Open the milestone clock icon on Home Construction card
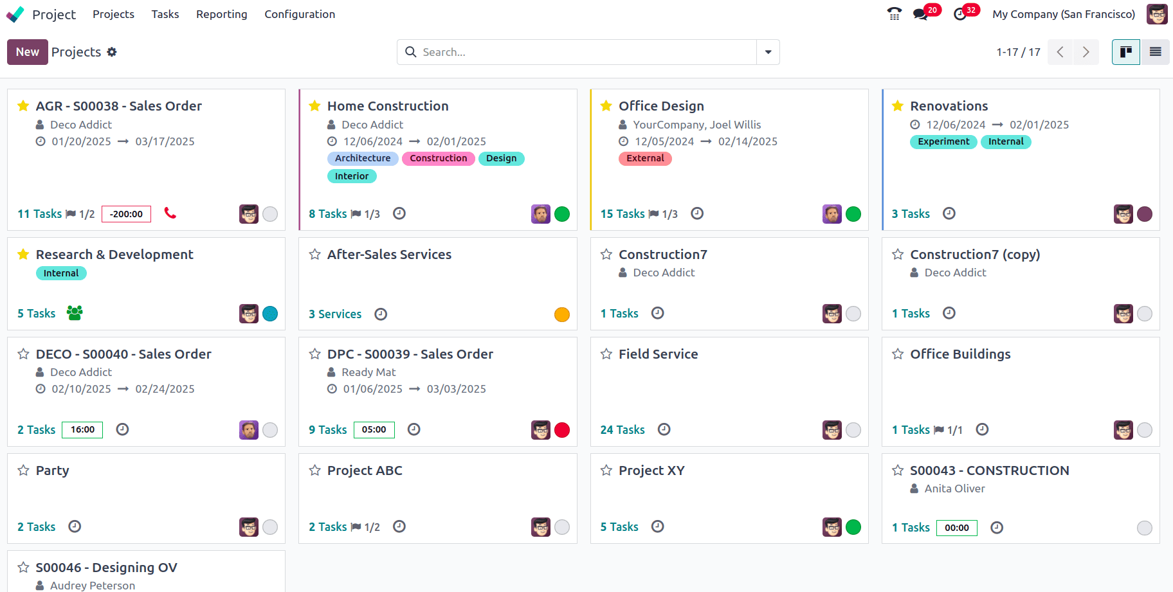Viewport: 1173px width, 592px height. [x=399, y=213]
